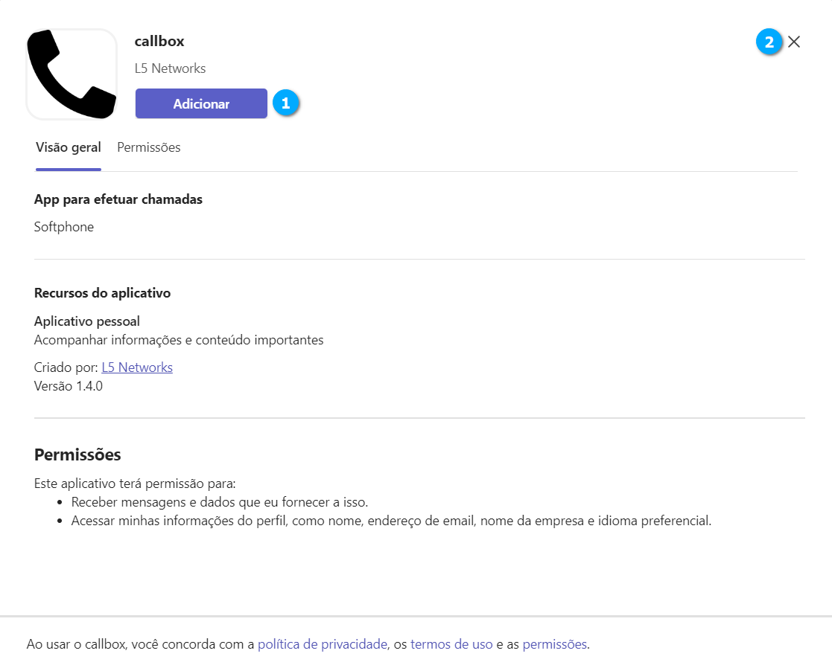Open the Permissões tab
The height and width of the screenshot is (668, 832).
click(149, 147)
